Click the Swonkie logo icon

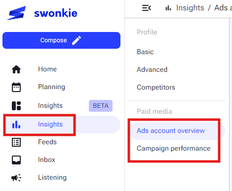pos(16,13)
